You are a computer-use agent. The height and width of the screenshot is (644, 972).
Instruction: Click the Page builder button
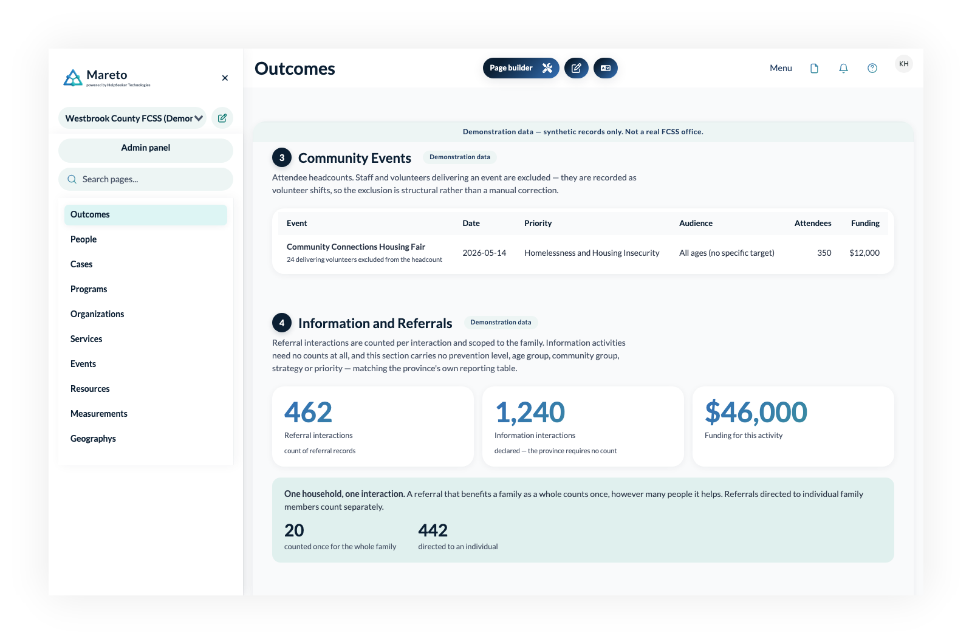pyautogui.click(x=521, y=68)
